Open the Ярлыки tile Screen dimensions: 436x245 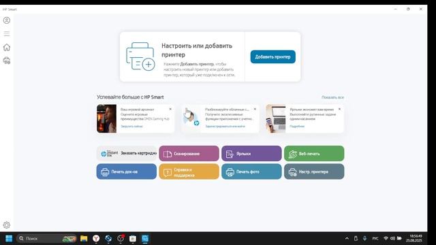click(251, 153)
